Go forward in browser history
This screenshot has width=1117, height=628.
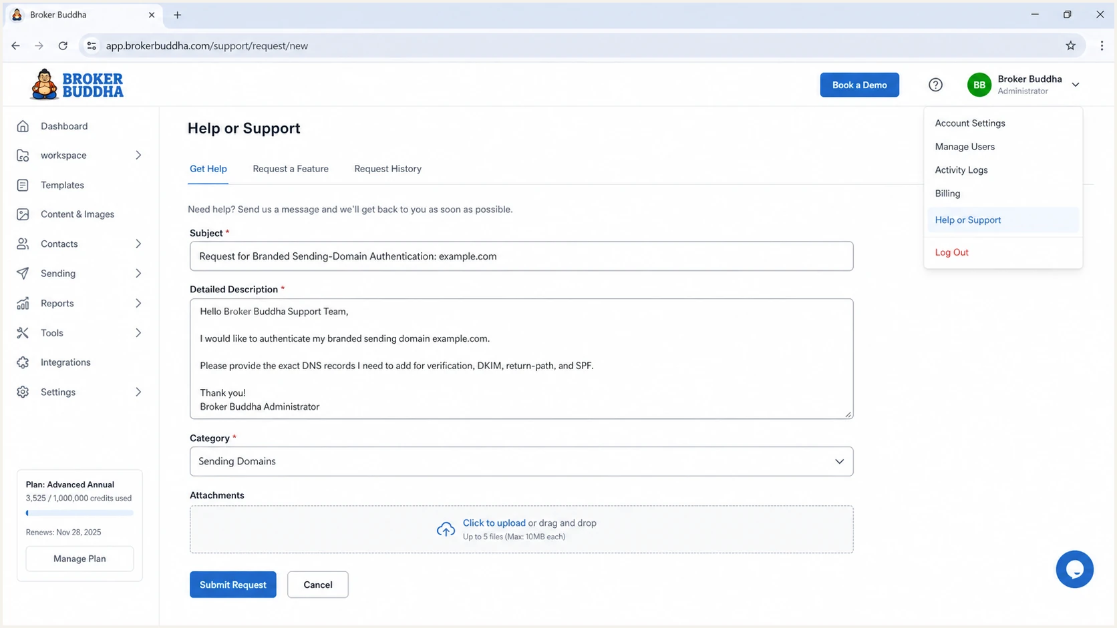pos(39,45)
